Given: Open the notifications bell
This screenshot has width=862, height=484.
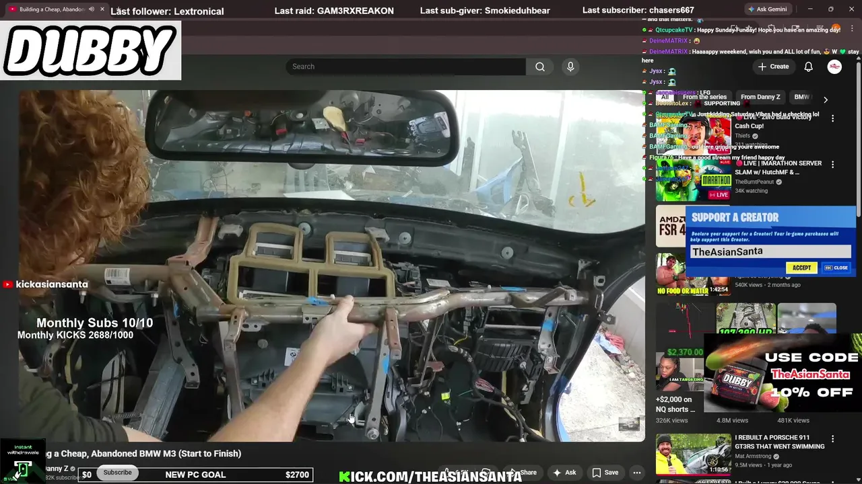Looking at the screenshot, I should click(809, 67).
